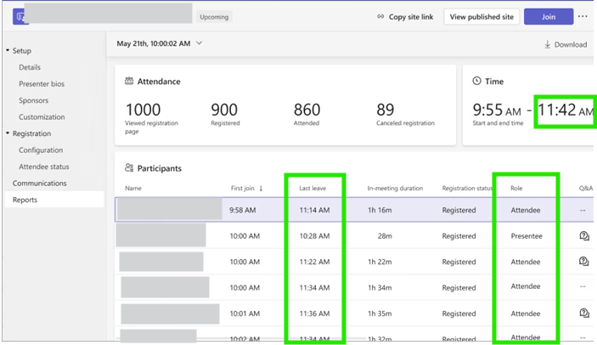The height and width of the screenshot is (345, 597).
Task: Click the Participants people icon
Action: [x=129, y=168]
